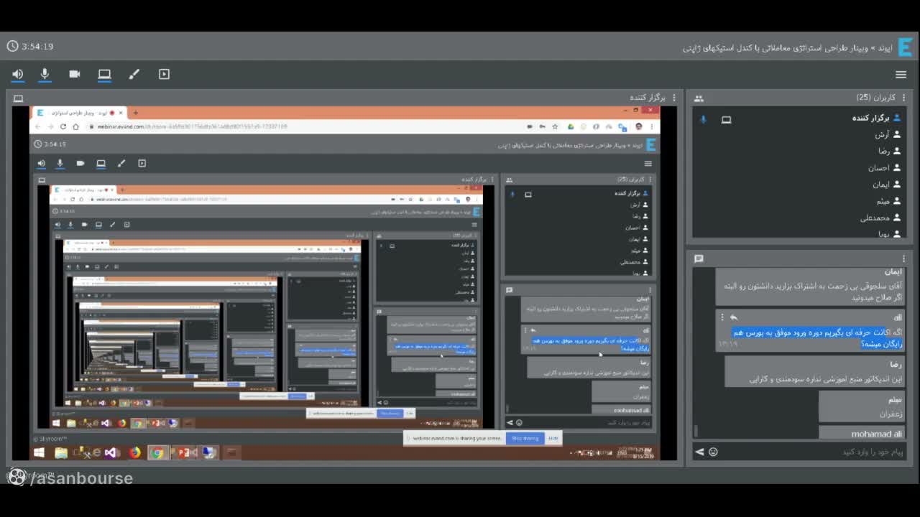The image size is (920, 517).
Task: Toggle the microphone in the top toolbar
Action: coord(45,74)
